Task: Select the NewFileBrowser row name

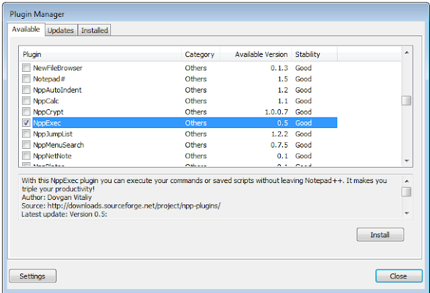Action: [x=58, y=68]
